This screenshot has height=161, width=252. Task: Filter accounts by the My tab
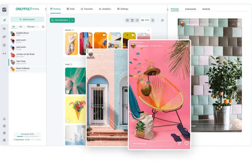pyautogui.click(x=21, y=27)
